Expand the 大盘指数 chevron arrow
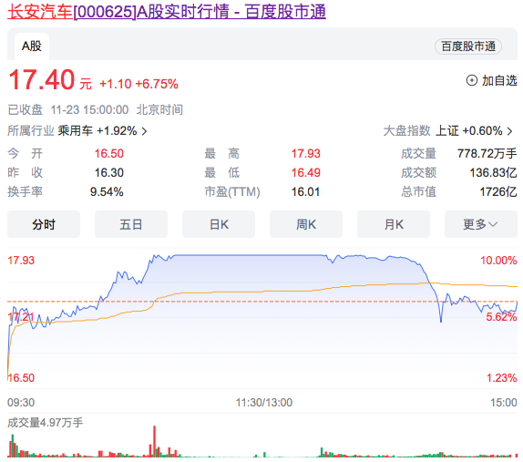Viewport: 523px width, 462px height. (509, 131)
